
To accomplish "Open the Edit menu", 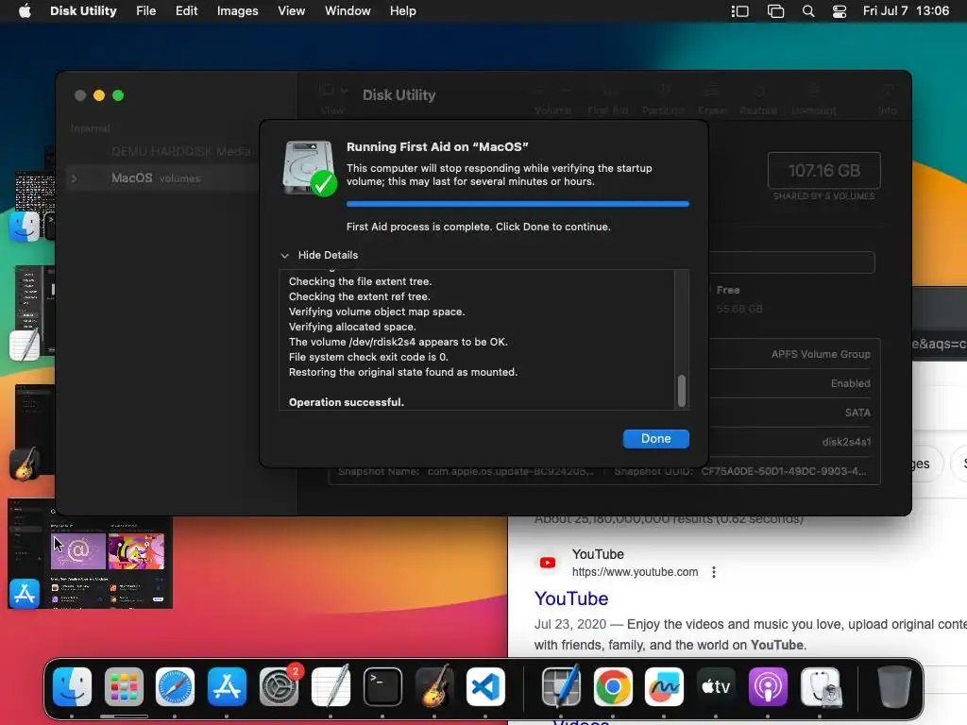I will coord(186,11).
